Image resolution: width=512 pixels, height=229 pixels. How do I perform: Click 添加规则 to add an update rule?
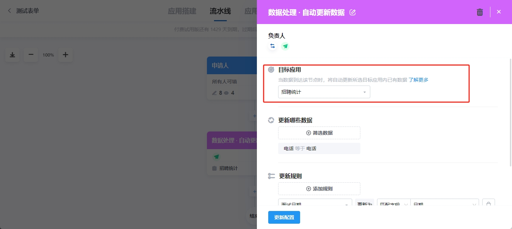tap(319, 188)
